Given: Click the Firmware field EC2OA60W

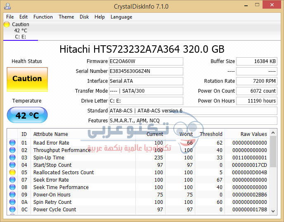Looking at the screenshot, I should point(146,61).
